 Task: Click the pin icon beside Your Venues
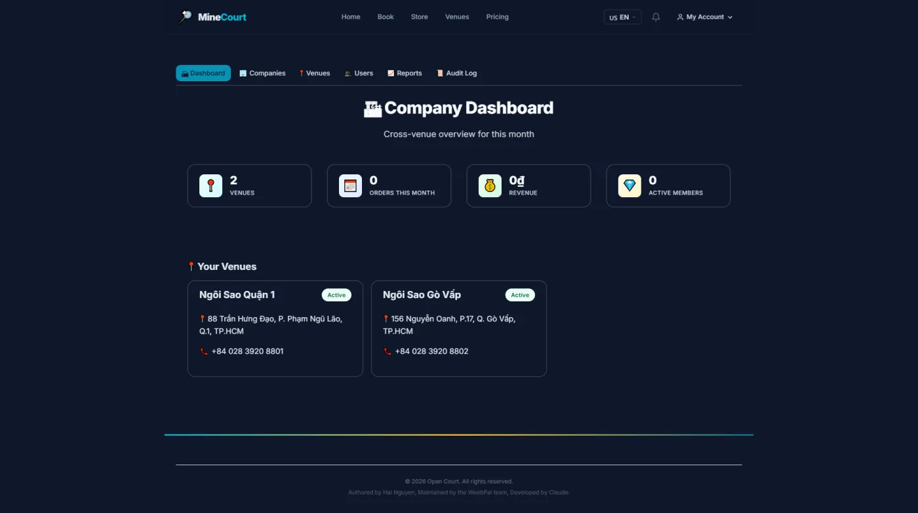[191, 267]
